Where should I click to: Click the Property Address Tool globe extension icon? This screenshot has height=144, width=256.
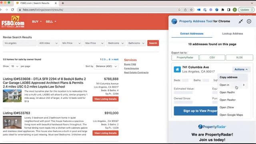[x=217, y=10]
